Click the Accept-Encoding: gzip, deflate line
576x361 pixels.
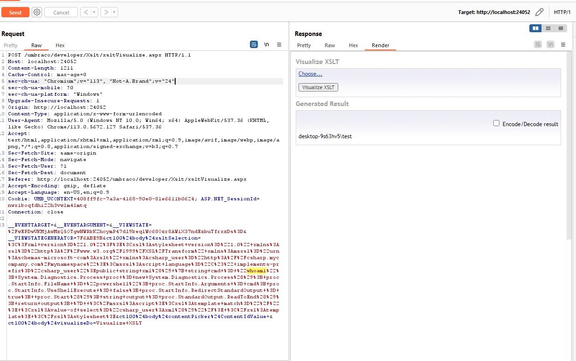click(x=57, y=186)
